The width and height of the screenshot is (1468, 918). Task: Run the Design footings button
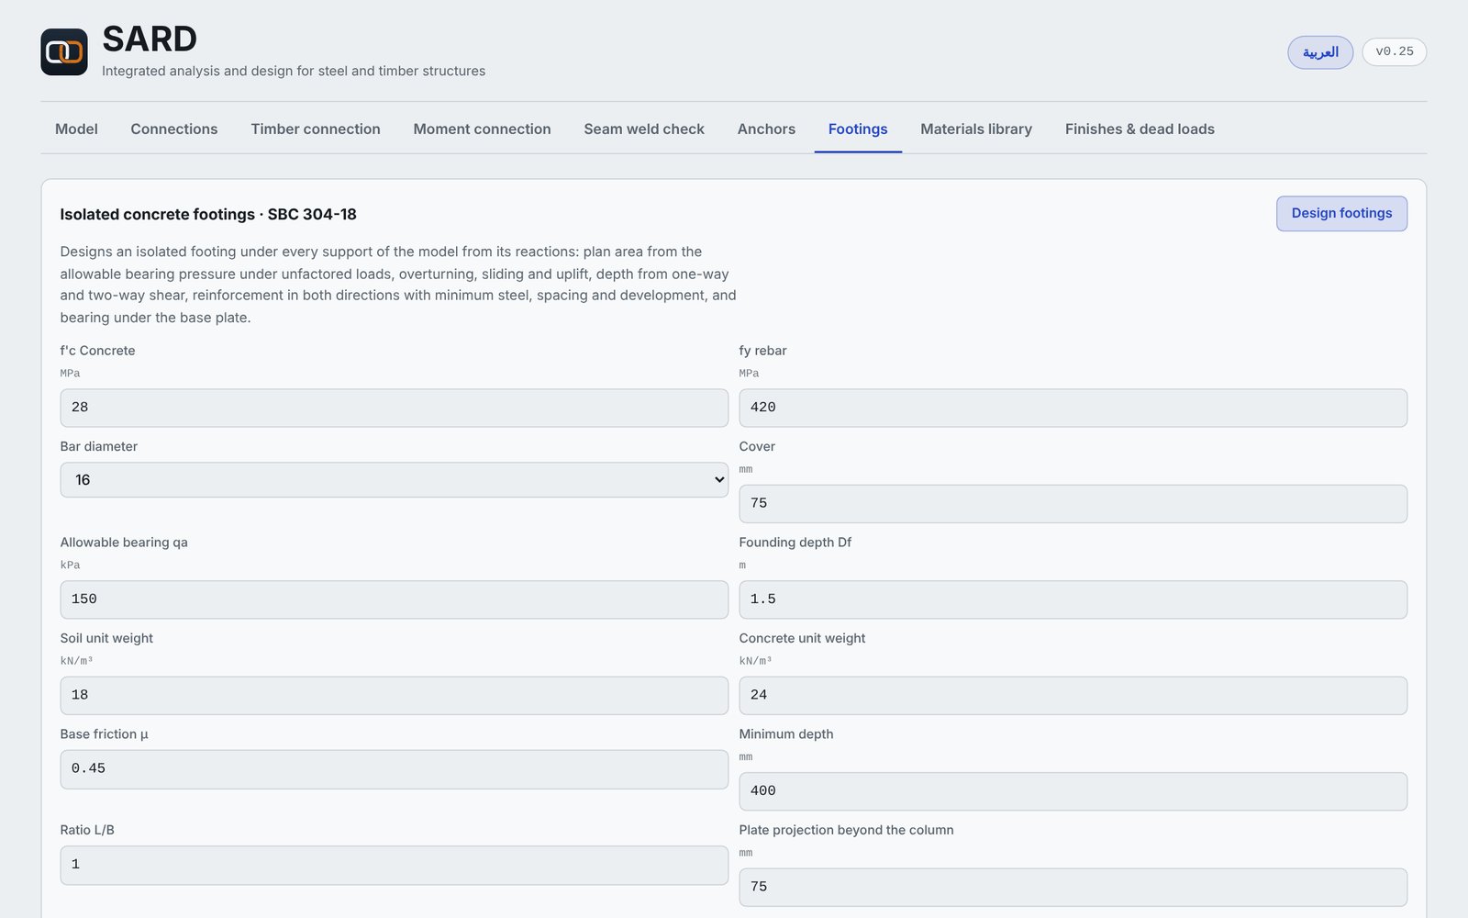click(x=1341, y=214)
